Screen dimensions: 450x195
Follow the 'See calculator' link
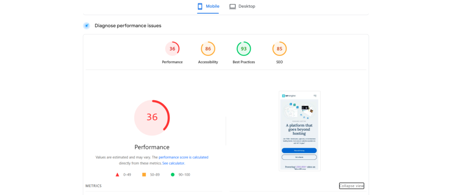point(173,163)
